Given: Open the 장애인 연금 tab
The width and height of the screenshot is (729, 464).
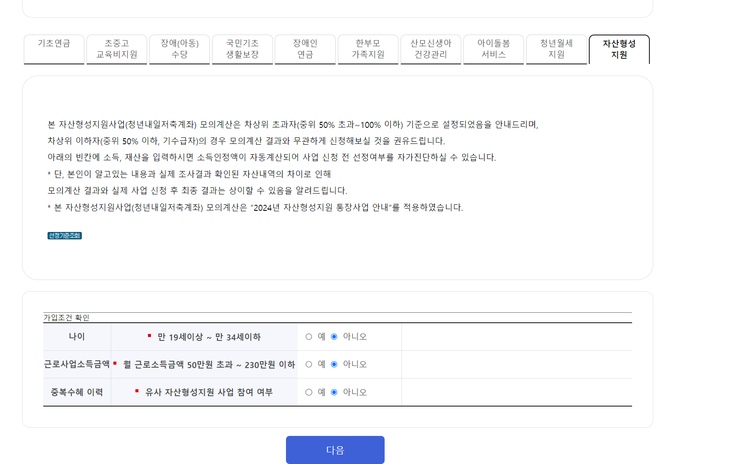Looking at the screenshot, I should [305, 48].
